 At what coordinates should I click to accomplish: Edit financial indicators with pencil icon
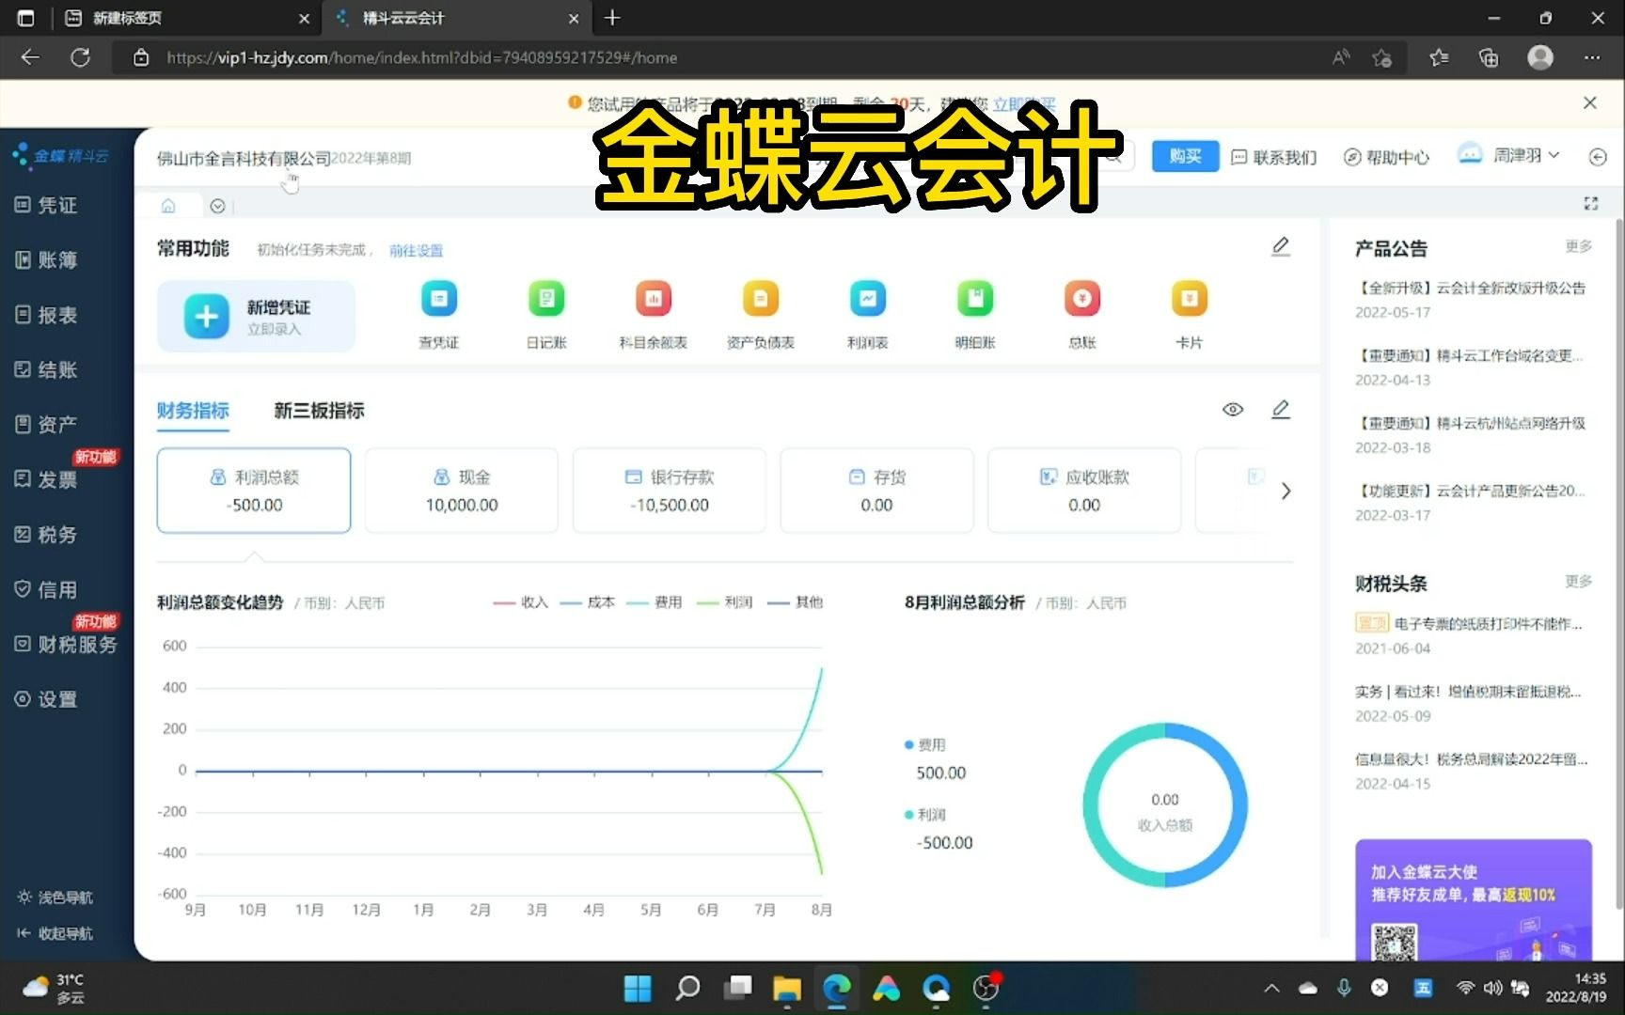coord(1280,409)
